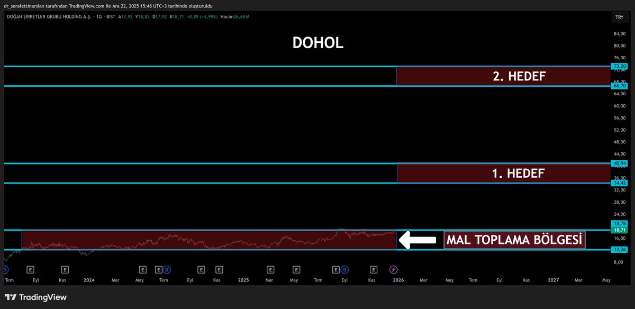Click earnings E marker beside the Eyl 2025 dividend
635x309 pixels.
(x=337, y=269)
